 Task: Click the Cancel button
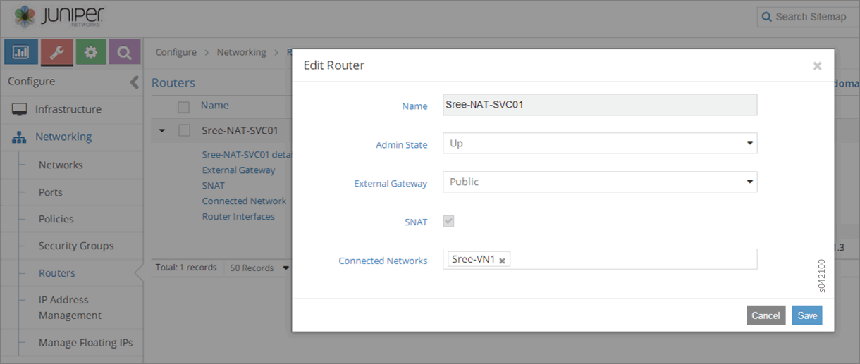pyautogui.click(x=766, y=315)
